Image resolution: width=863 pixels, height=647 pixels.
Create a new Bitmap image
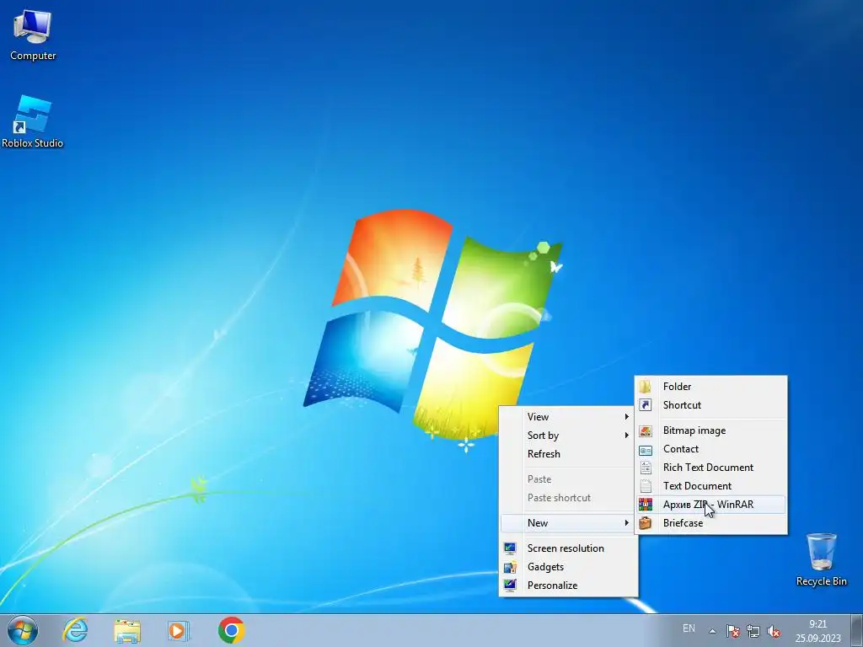710,430
